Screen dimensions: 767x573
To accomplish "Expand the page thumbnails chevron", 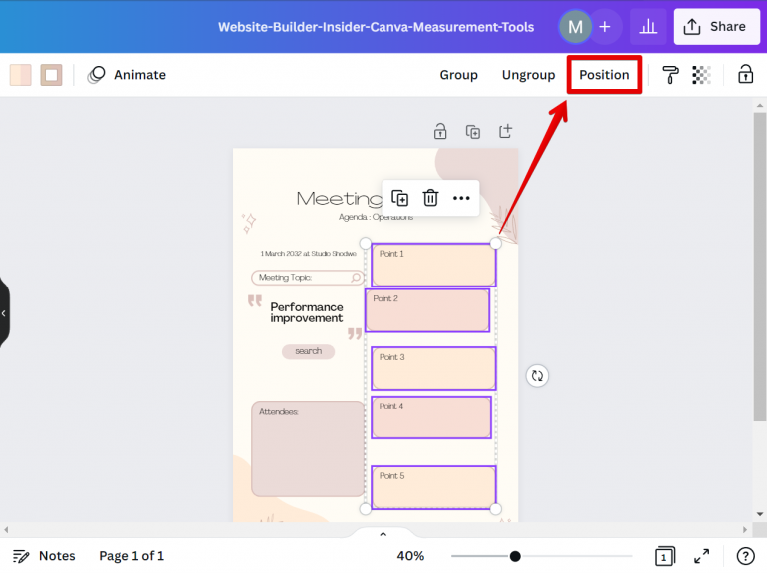I will [x=383, y=534].
